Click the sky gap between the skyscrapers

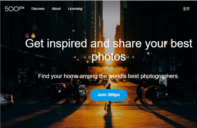point(111,25)
